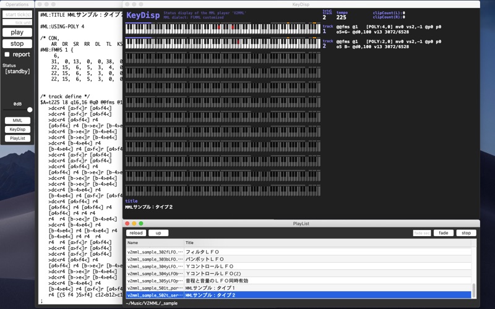Click the fade button in PlayList
The image size is (495, 309).
tap(443, 233)
